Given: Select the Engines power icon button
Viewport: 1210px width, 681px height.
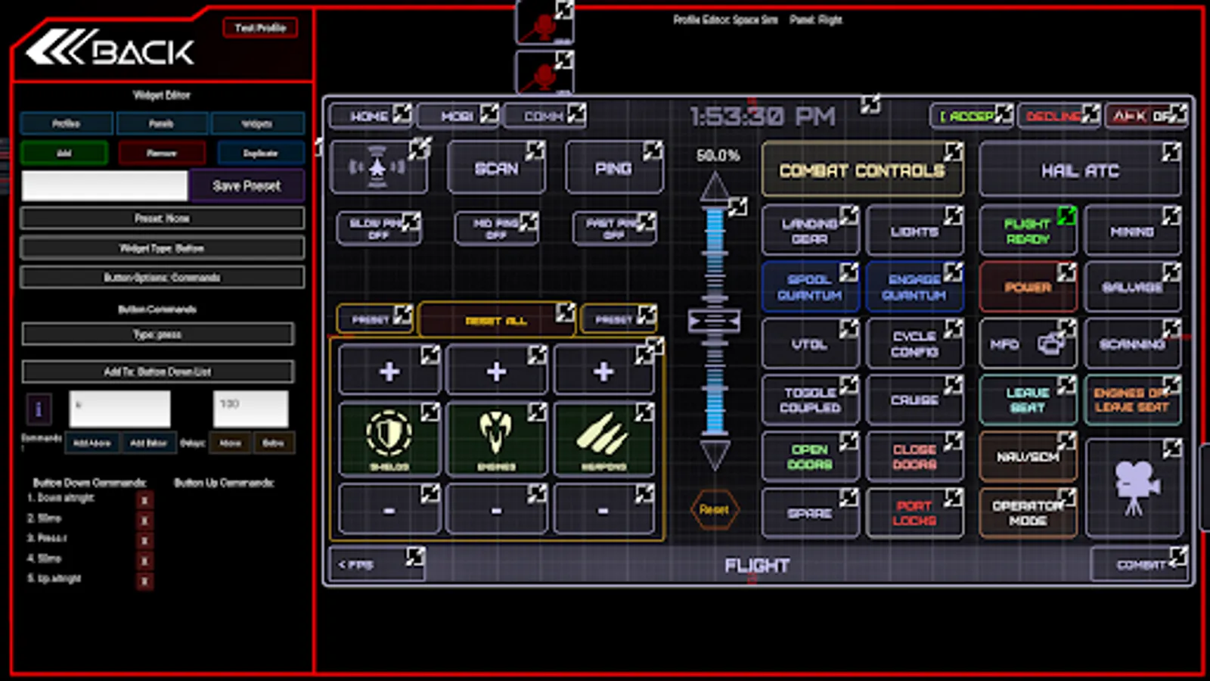Looking at the screenshot, I should [x=496, y=439].
